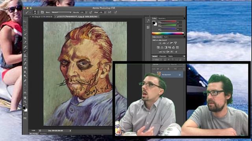Add a Color Balance adjustment

click(x=162, y=47)
